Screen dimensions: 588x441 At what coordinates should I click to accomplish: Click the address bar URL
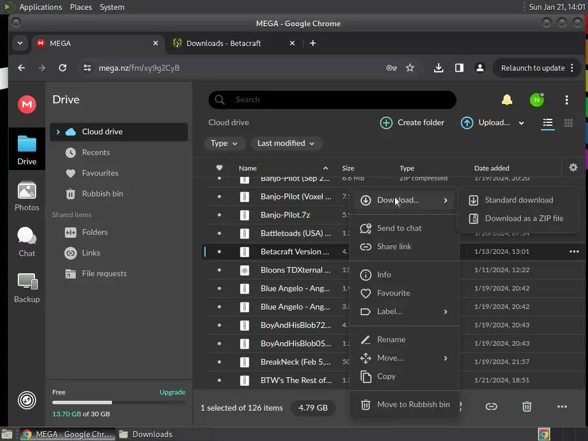139,68
